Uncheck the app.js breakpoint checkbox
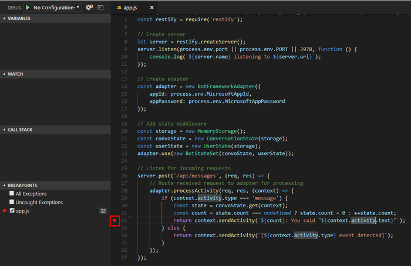411x266 pixels. [x=12, y=210]
